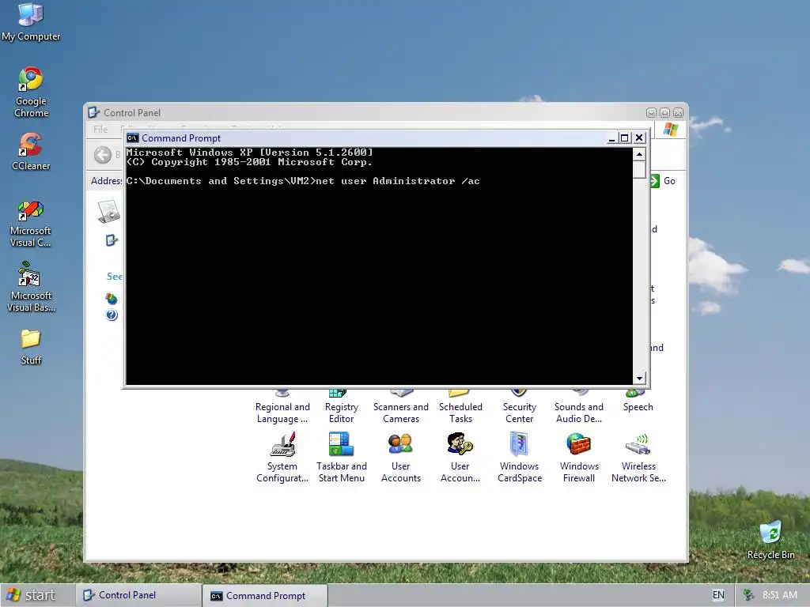Click the switch view icon in left sidebar

point(112,240)
